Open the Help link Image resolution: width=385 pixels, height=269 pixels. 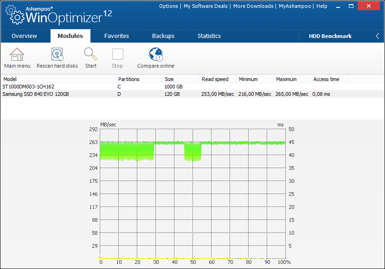point(321,6)
